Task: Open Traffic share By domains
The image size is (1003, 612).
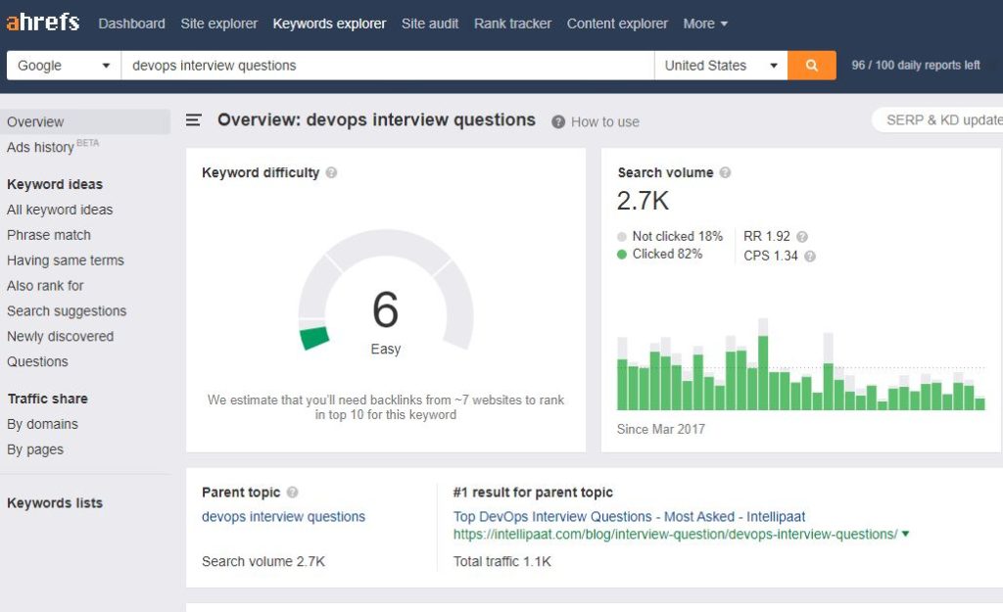Action: click(42, 424)
